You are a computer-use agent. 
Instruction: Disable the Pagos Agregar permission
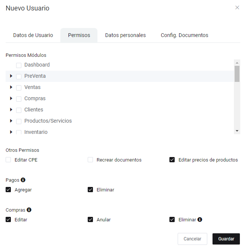(8, 190)
